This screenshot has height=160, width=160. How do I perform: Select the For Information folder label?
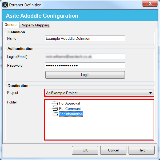point(71,114)
